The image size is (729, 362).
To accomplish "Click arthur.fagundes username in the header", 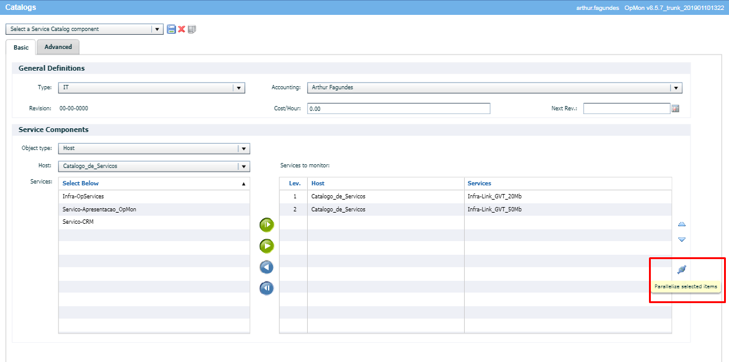I will [597, 8].
